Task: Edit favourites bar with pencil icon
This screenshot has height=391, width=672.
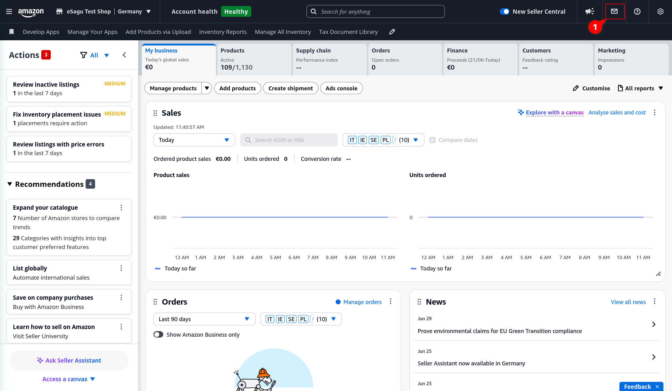Action: [392, 32]
